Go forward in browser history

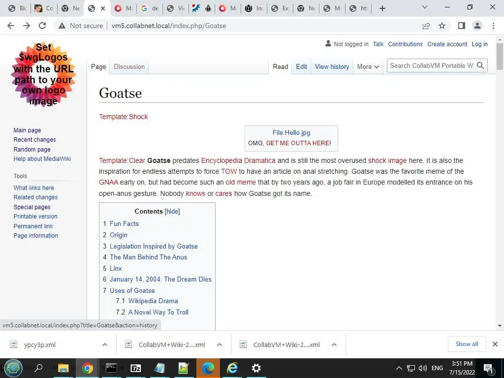click(27, 26)
